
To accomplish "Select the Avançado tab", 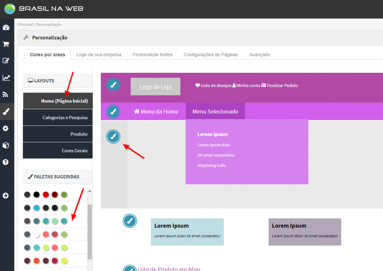I will coord(260,54).
